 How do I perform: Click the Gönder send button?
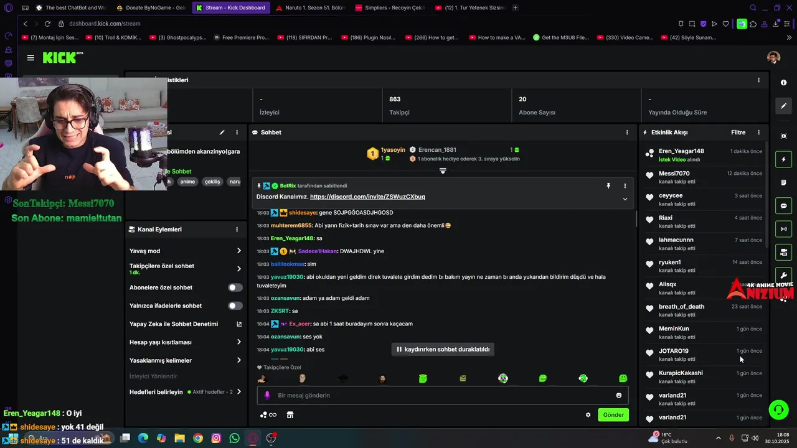point(613,415)
